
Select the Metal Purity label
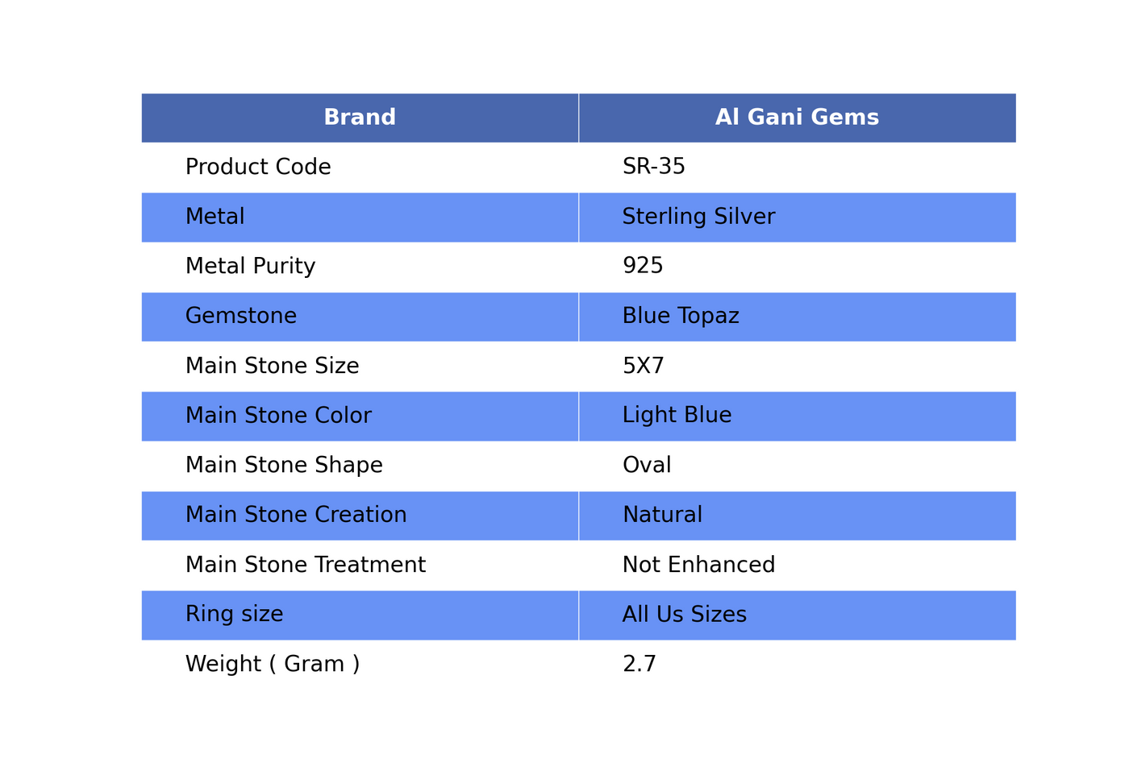point(250,267)
